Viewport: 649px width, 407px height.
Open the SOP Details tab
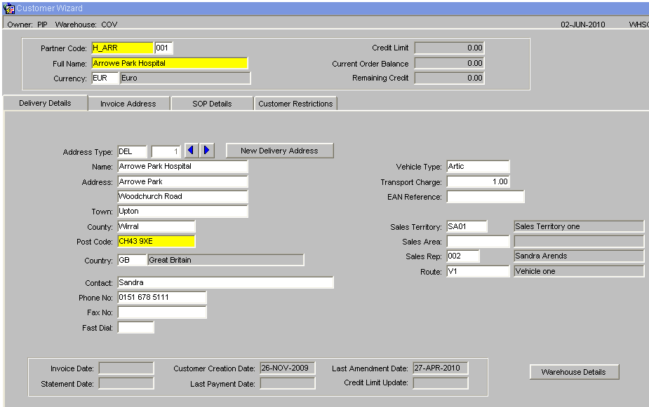point(212,104)
